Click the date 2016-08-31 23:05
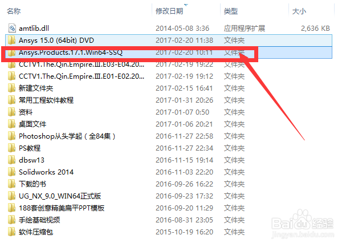The height and width of the screenshot is (247, 354). tap(184, 220)
